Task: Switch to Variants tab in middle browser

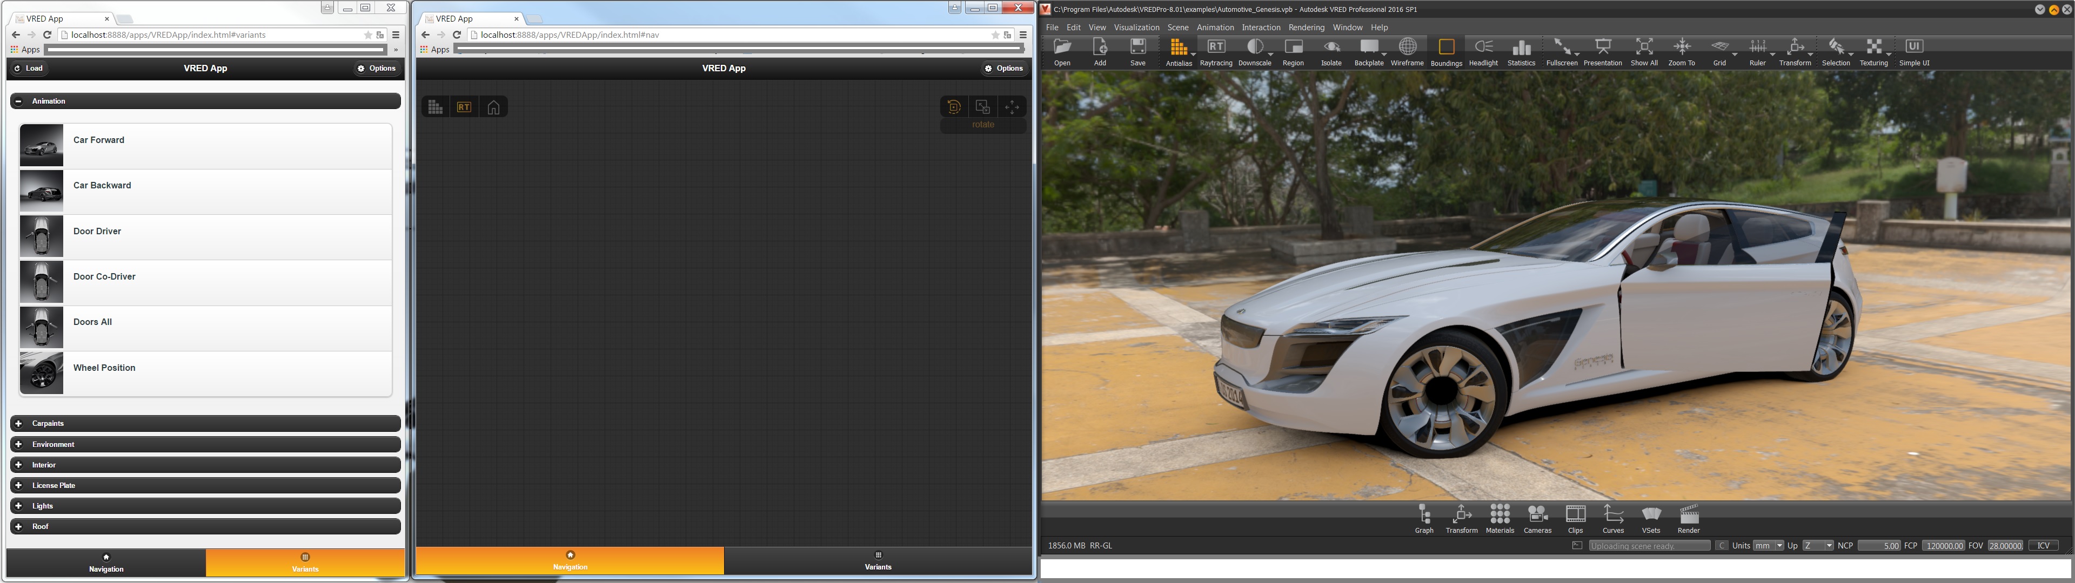Action: click(x=877, y=561)
